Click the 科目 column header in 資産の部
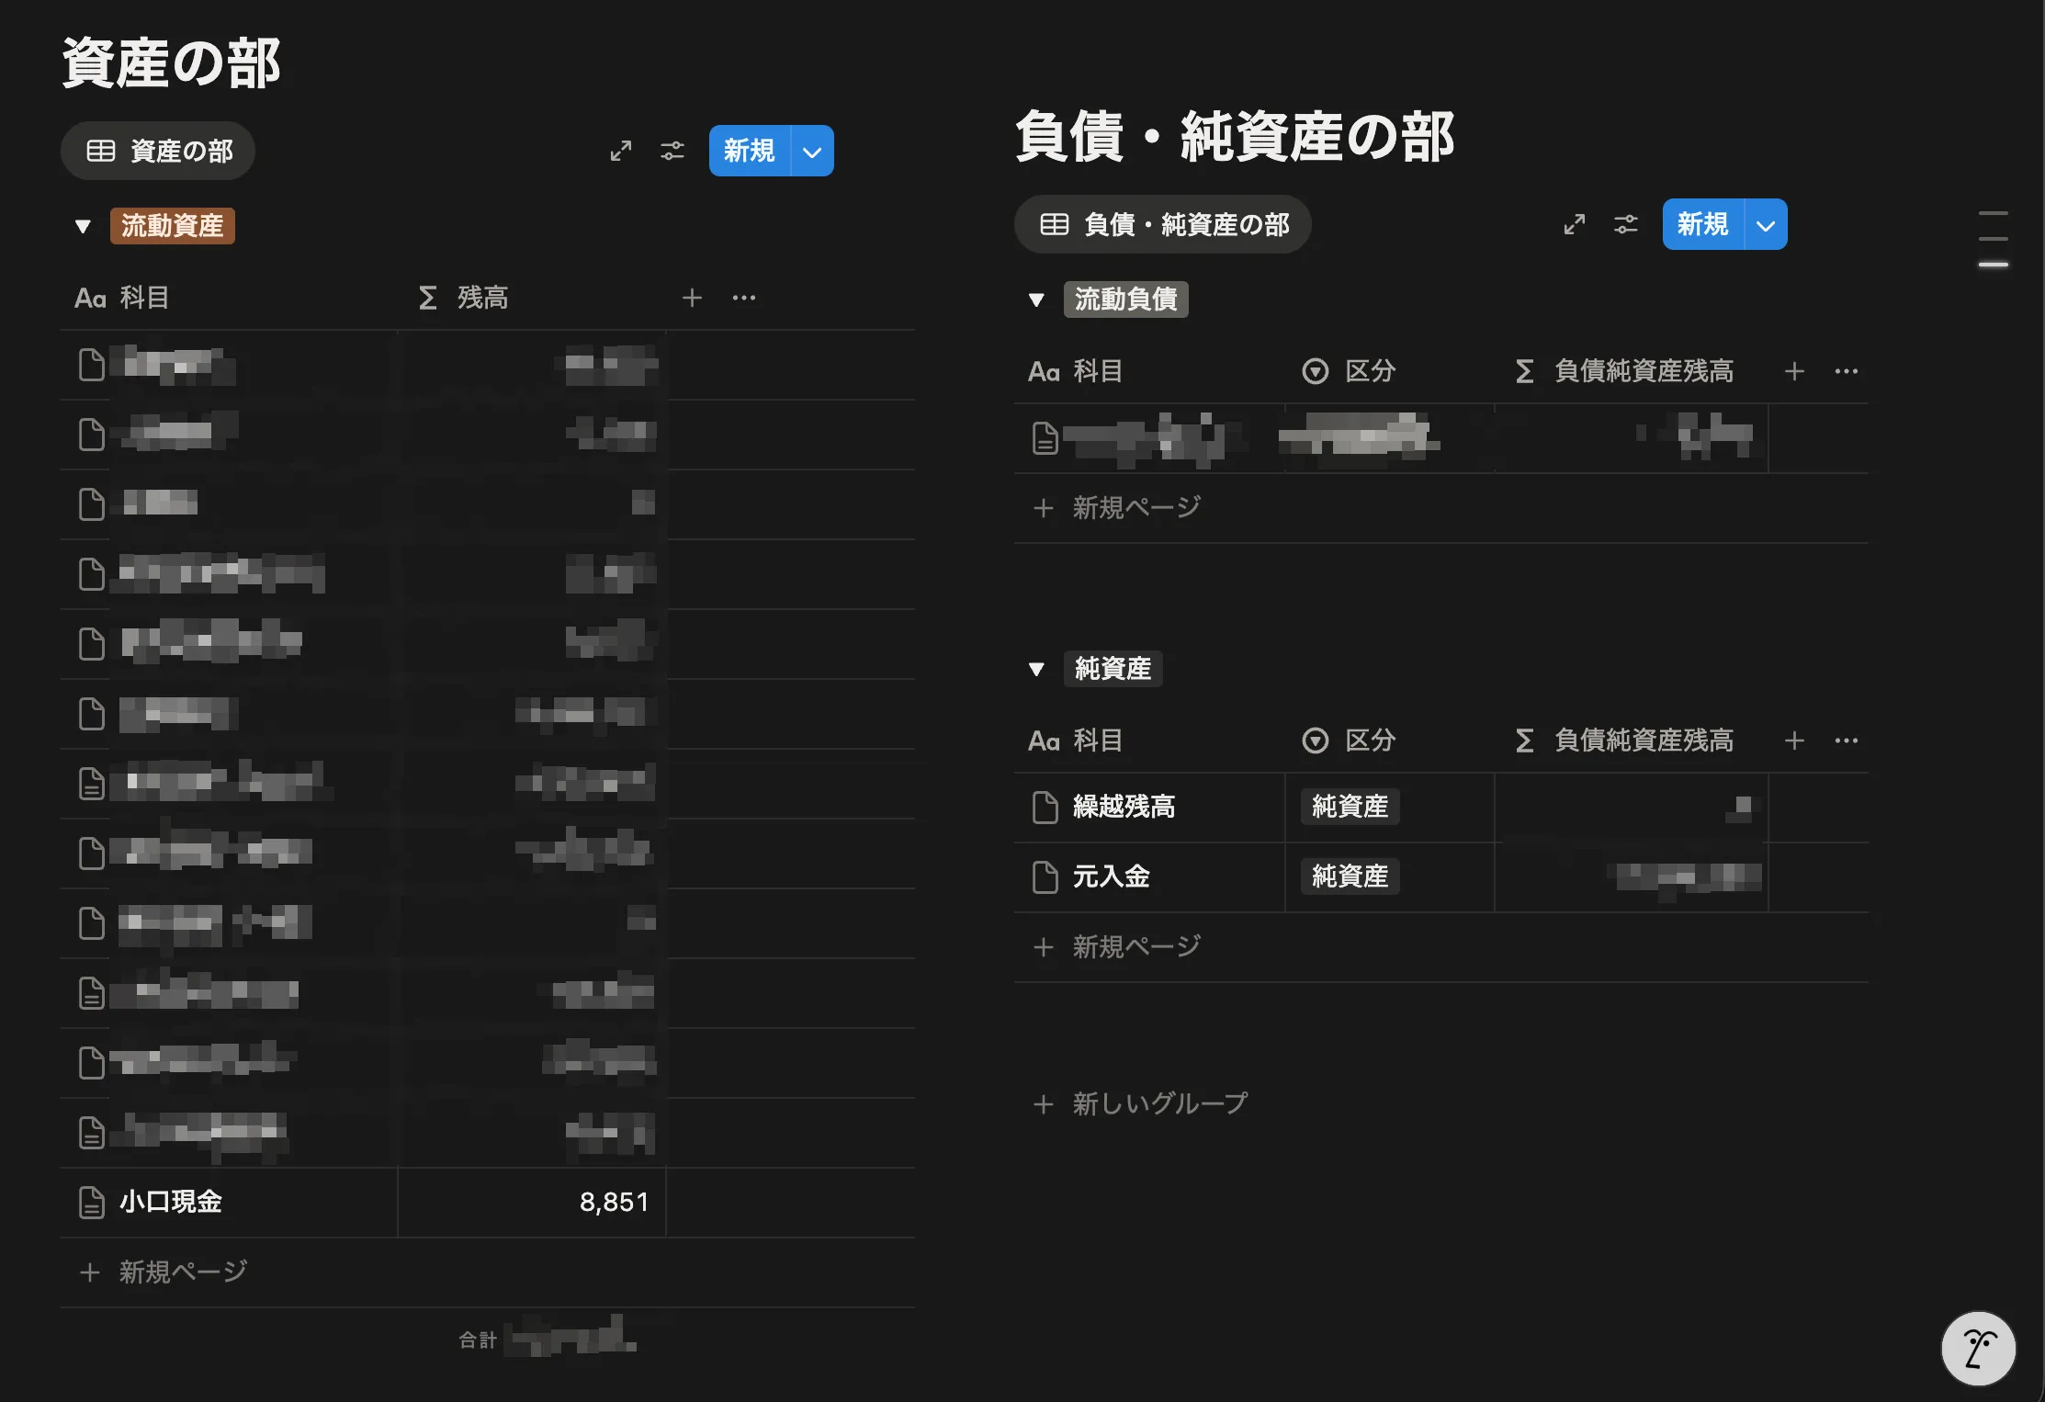The height and width of the screenshot is (1402, 2045). click(122, 298)
